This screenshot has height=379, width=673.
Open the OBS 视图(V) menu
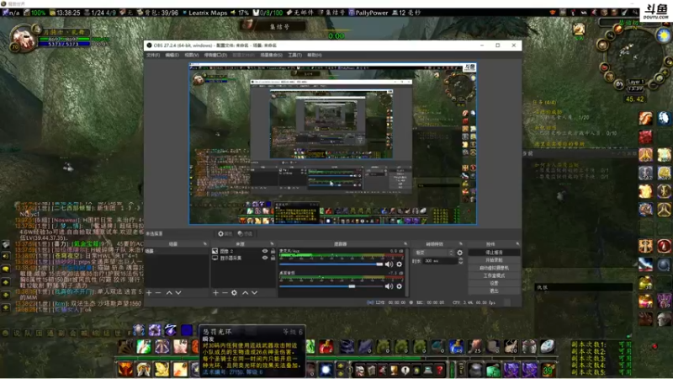click(191, 55)
